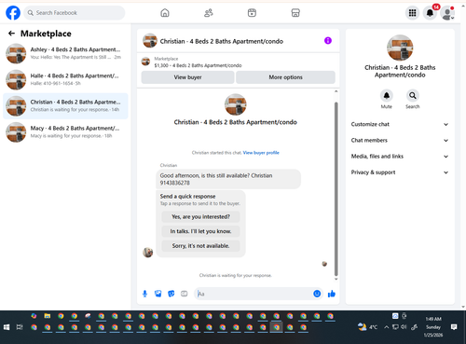Send quick reply 'Sorry, it's not available.'
The image size is (466, 344).
(x=200, y=246)
